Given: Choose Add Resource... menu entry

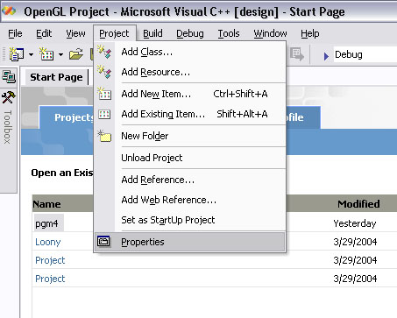Looking at the screenshot, I should pyautogui.click(x=190, y=72).
